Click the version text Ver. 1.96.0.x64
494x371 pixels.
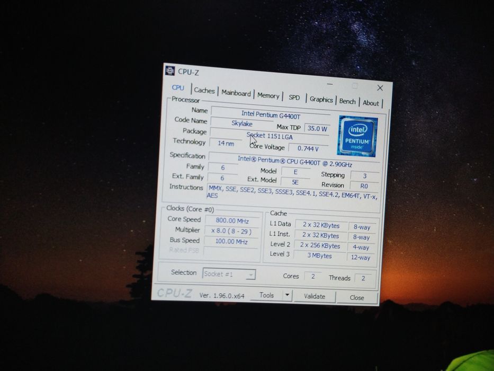(x=222, y=296)
